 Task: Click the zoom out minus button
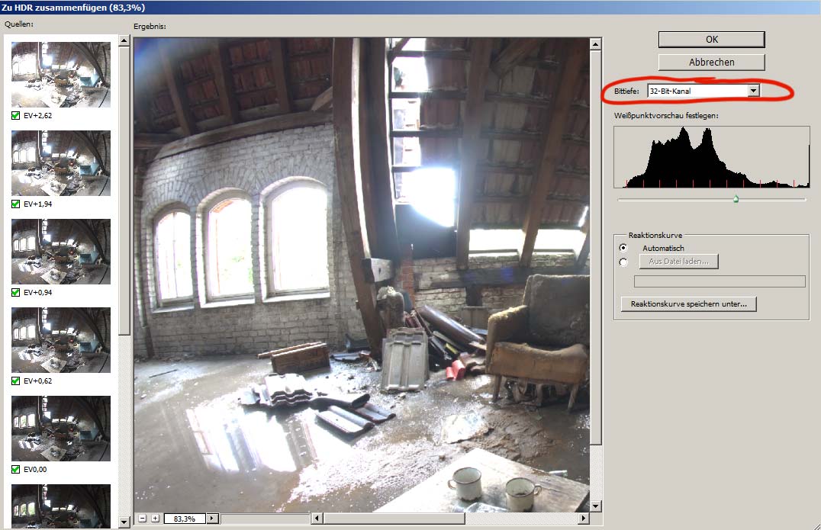pyautogui.click(x=142, y=519)
